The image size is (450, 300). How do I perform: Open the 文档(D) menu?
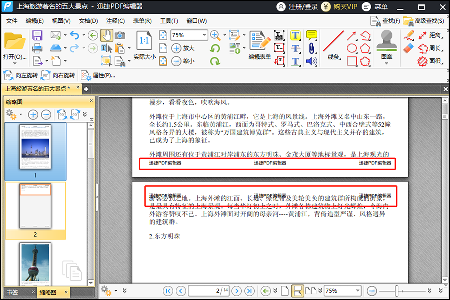(88, 21)
